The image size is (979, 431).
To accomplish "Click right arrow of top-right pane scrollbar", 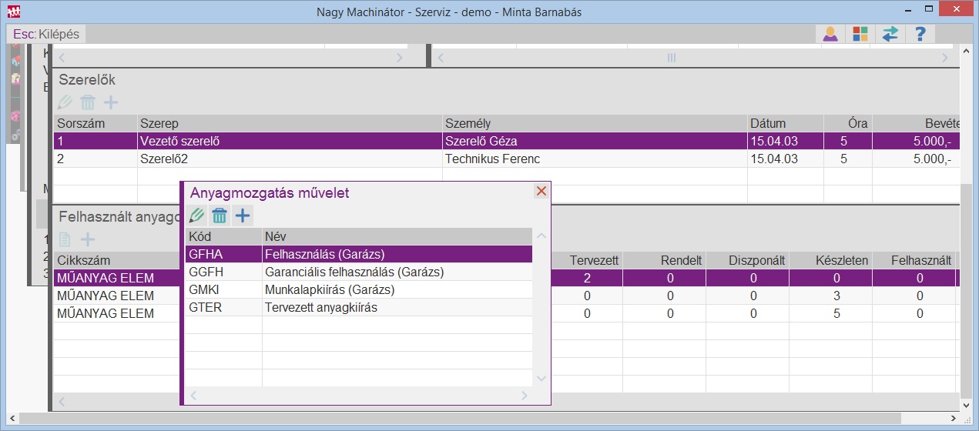I will coord(945,58).
